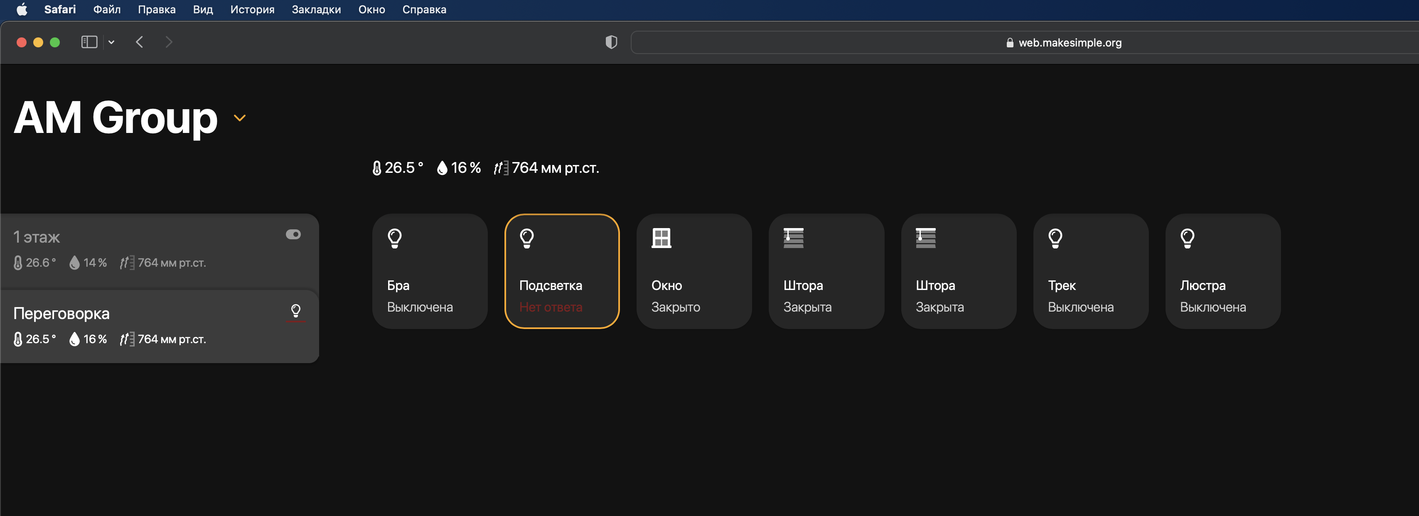Click the Подсветка light bulb icon
The width and height of the screenshot is (1419, 516).
click(526, 238)
